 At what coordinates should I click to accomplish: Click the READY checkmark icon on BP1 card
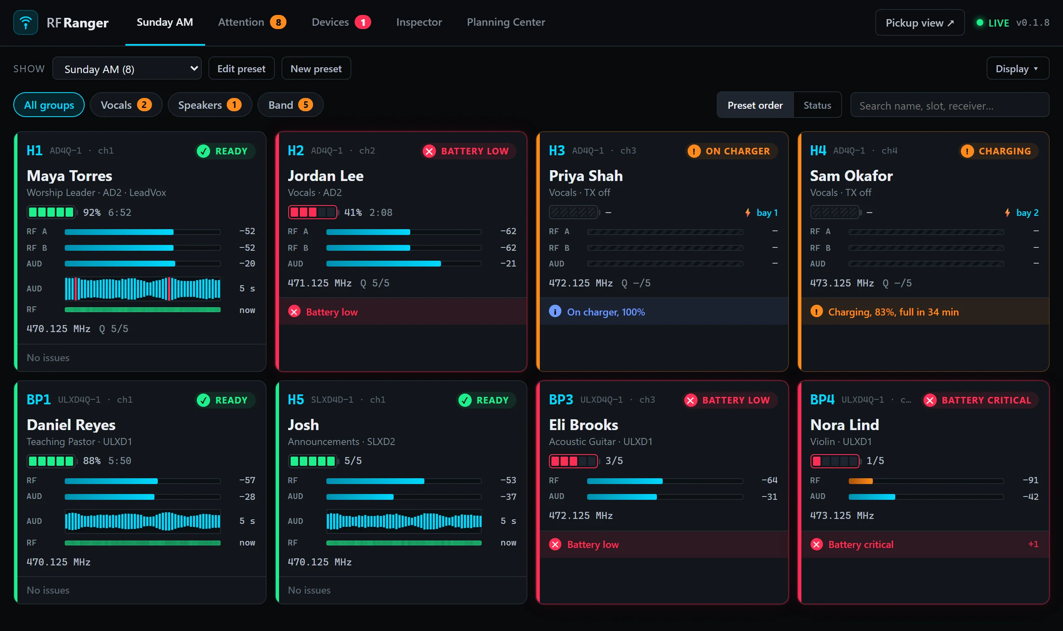pos(203,401)
